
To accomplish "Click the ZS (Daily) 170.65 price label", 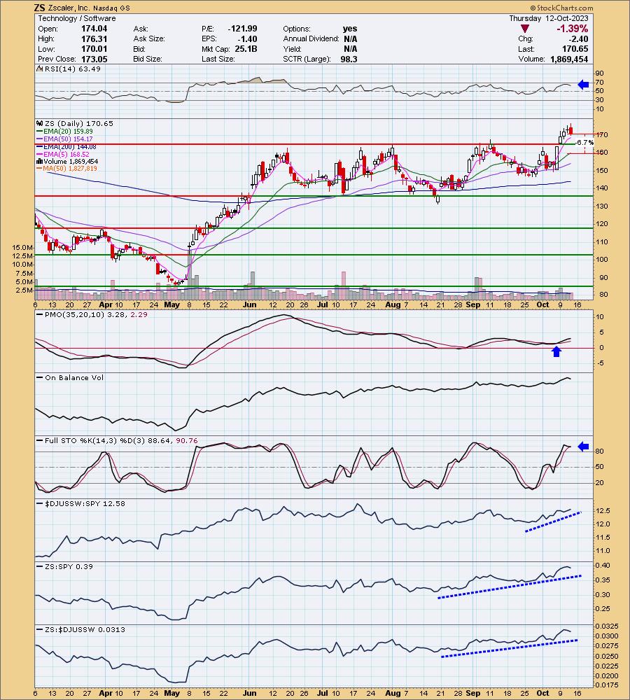I will [78, 123].
